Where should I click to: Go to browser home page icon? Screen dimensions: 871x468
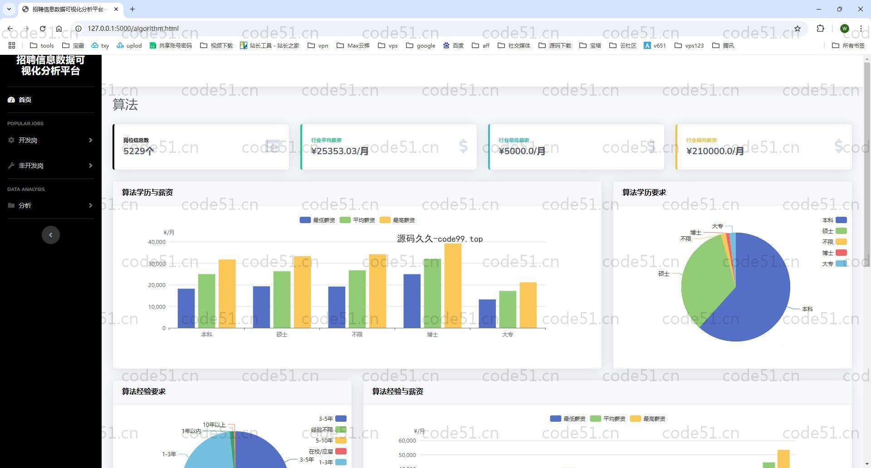(59, 29)
